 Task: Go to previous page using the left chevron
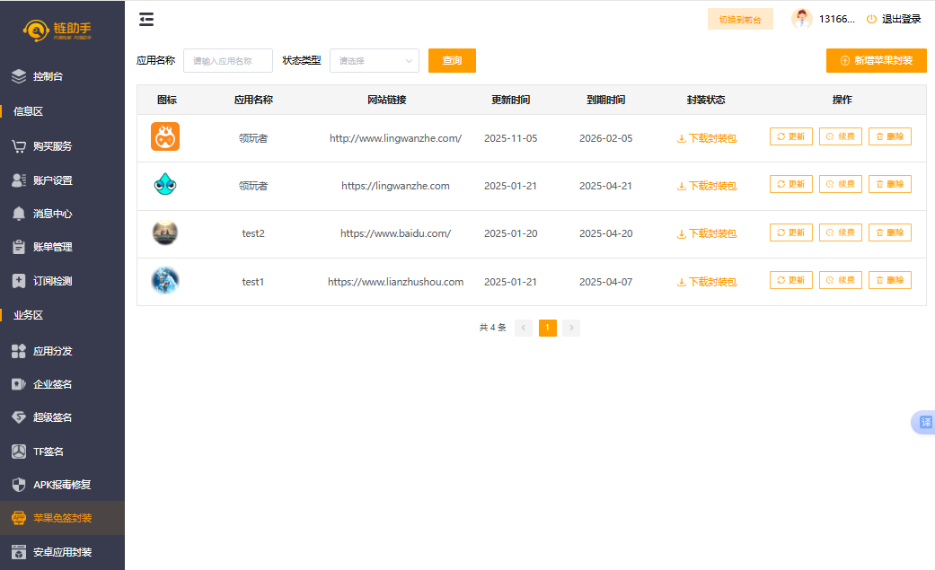click(x=524, y=328)
